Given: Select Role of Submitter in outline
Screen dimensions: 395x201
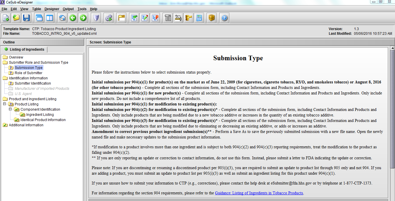Looking at the screenshot, I should 28,73.
